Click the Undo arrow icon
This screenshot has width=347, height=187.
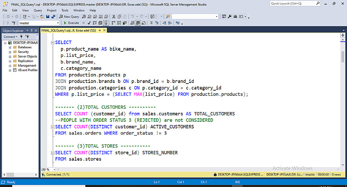[x=133, y=17]
